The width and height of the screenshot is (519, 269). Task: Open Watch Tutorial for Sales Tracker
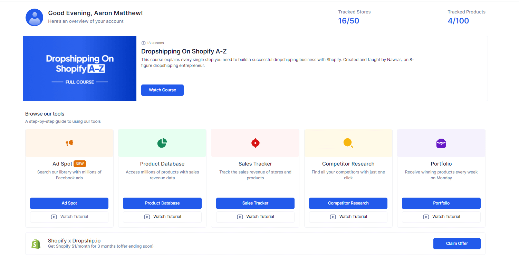point(255,217)
